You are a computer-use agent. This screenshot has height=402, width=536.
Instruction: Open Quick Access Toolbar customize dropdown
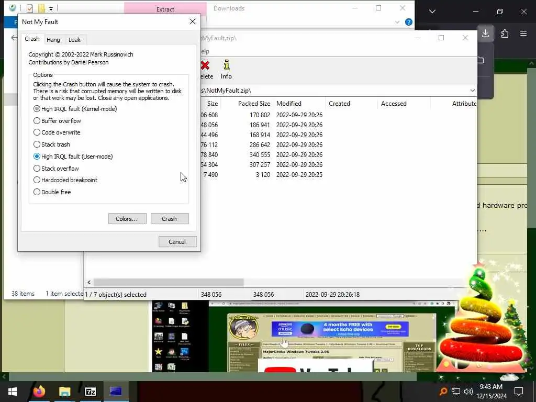[x=51, y=8]
